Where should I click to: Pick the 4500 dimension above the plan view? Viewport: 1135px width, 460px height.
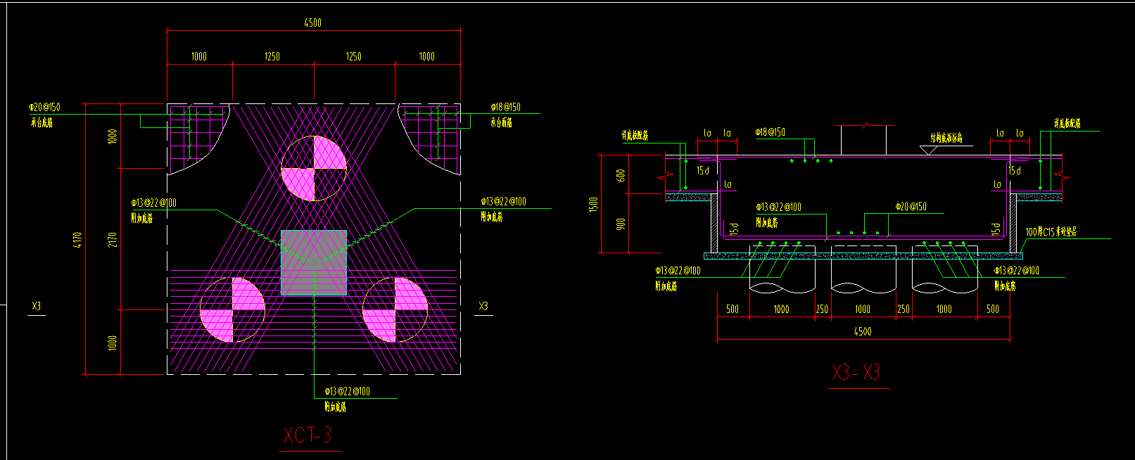(x=313, y=23)
